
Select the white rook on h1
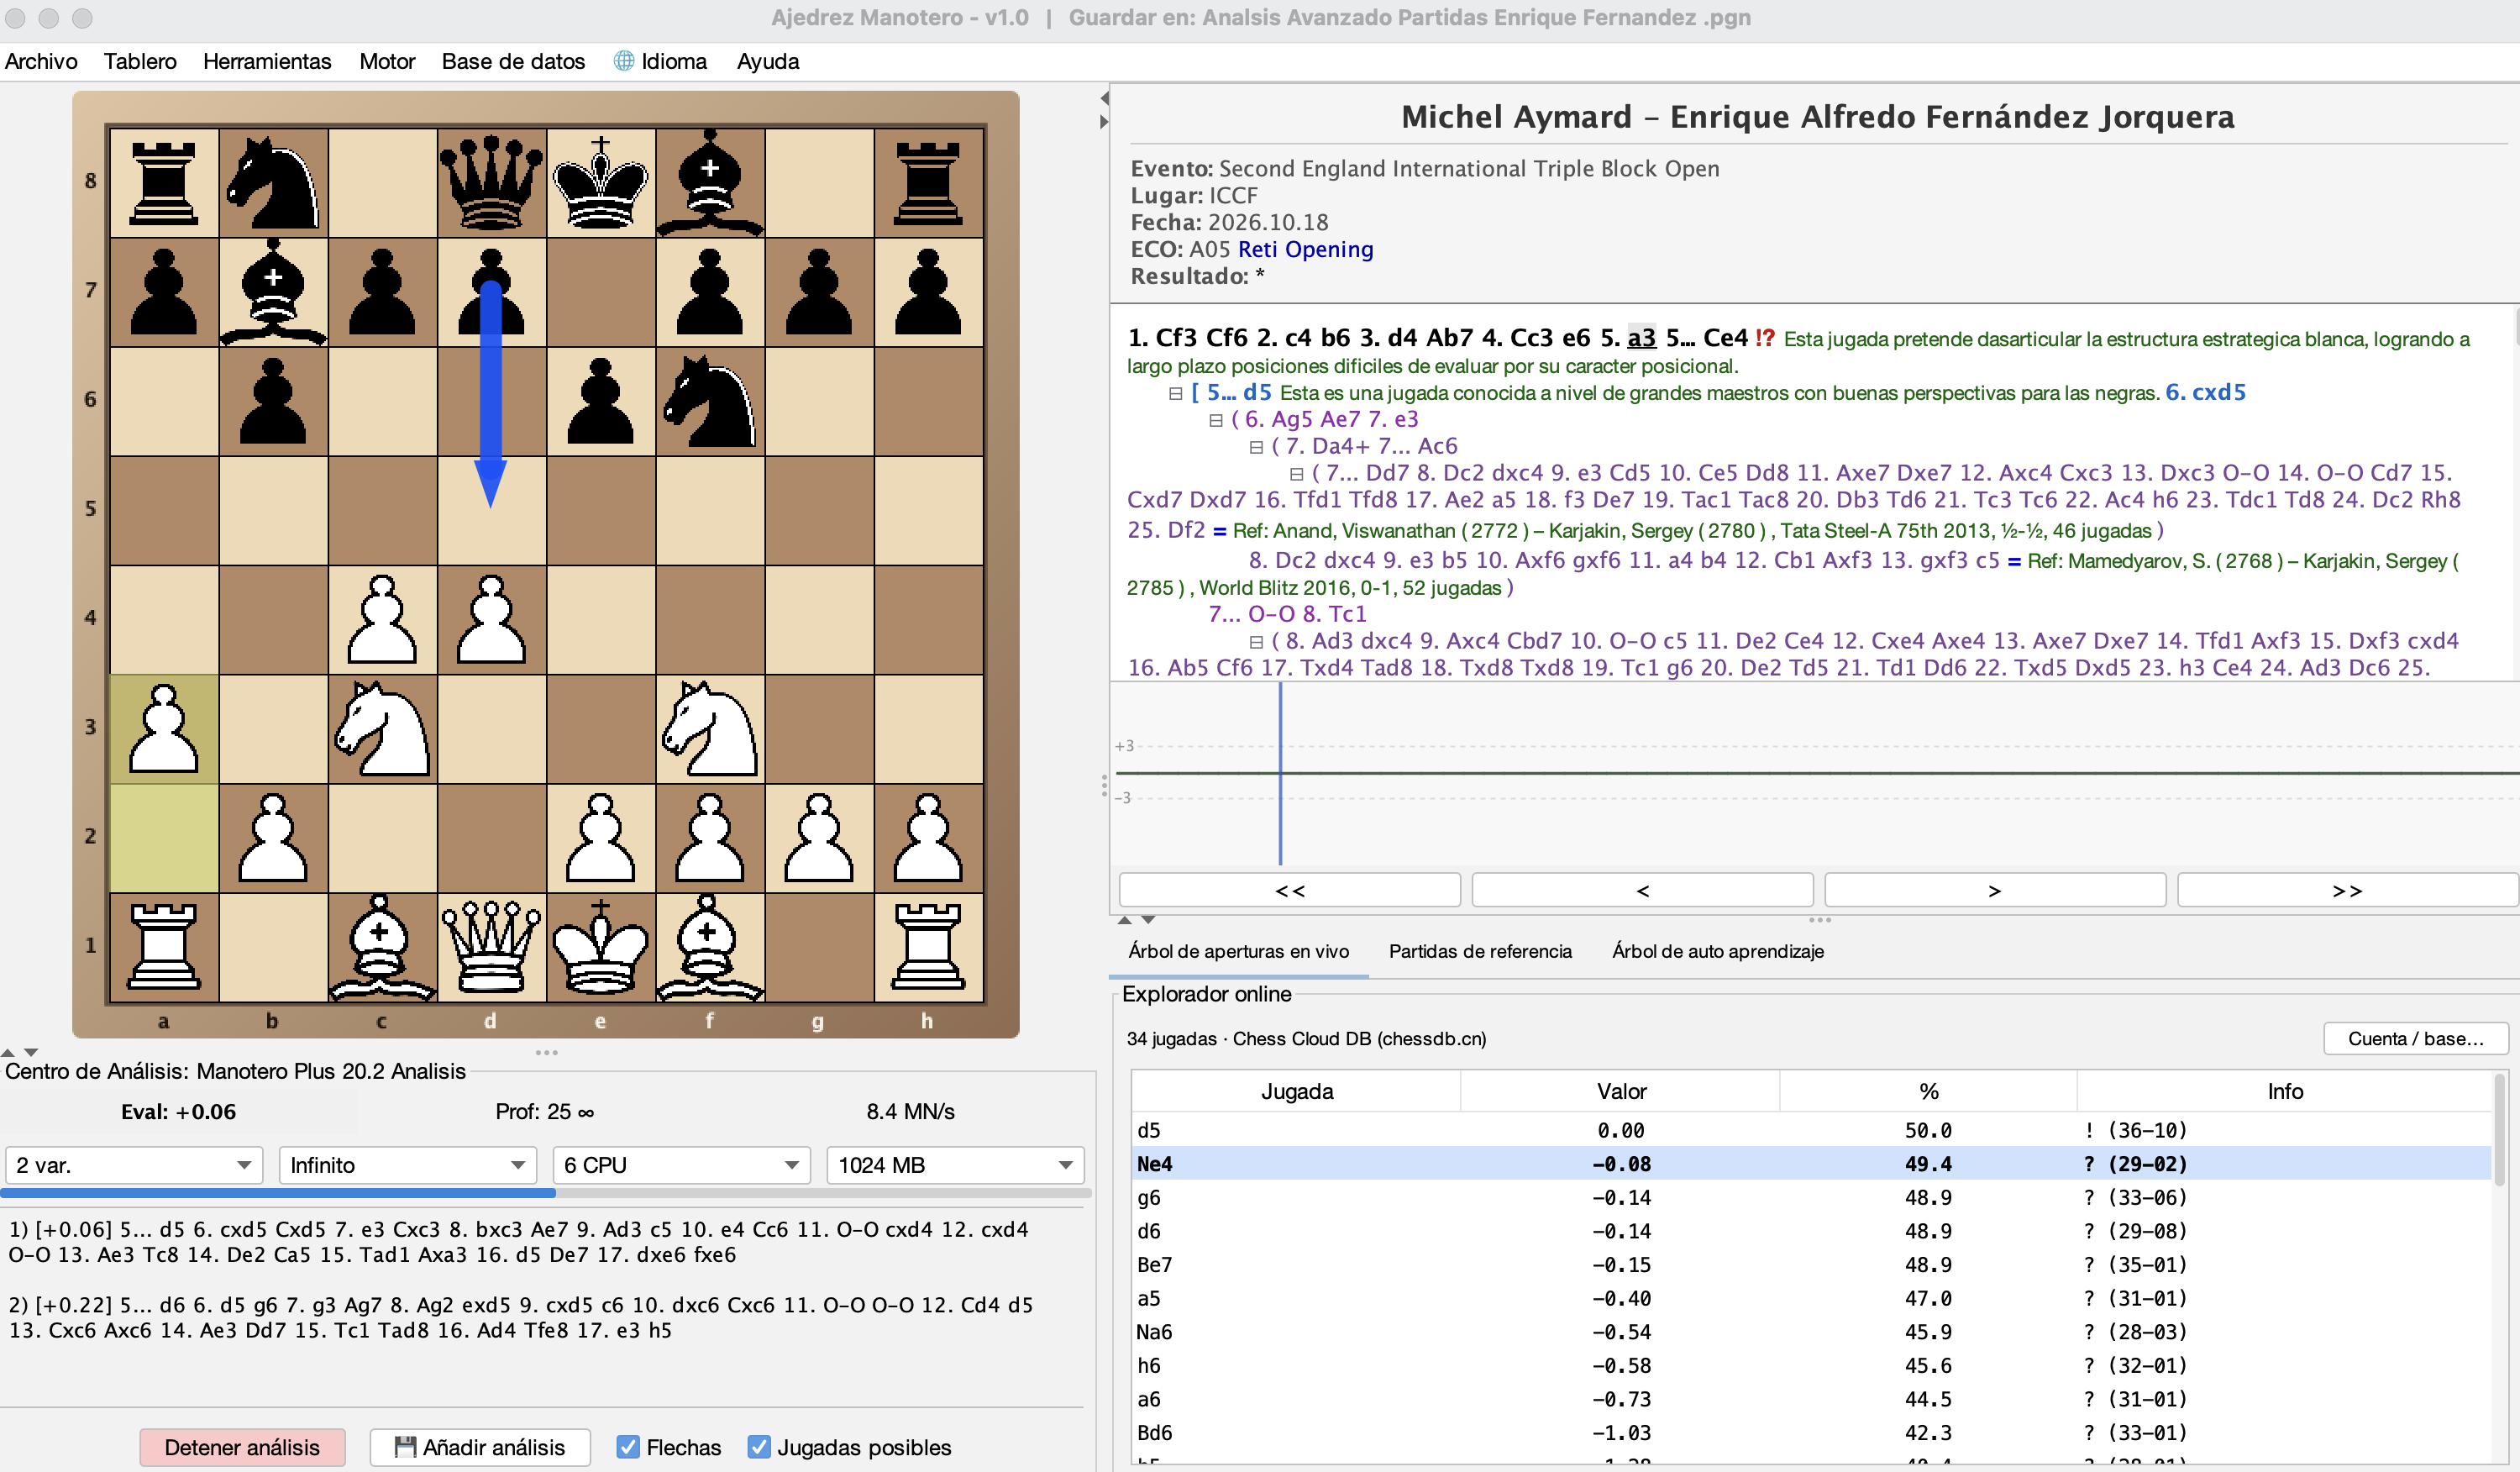[928, 947]
